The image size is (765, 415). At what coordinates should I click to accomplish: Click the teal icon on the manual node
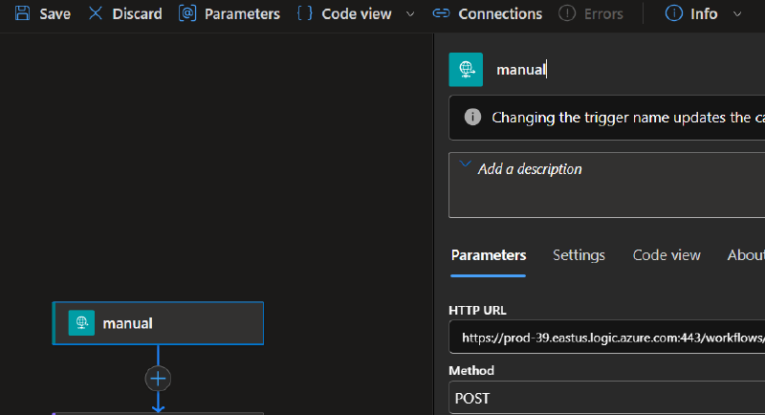(81, 323)
